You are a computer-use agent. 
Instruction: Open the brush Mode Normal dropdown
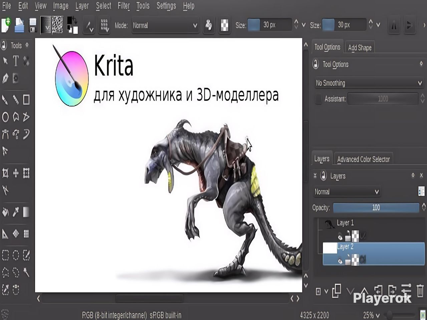click(x=165, y=25)
